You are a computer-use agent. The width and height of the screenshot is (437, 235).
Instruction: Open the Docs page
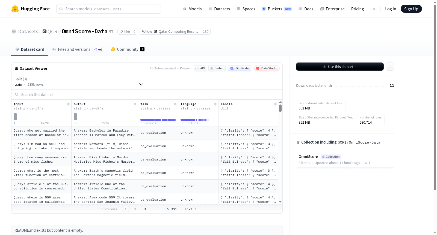(x=306, y=9)
